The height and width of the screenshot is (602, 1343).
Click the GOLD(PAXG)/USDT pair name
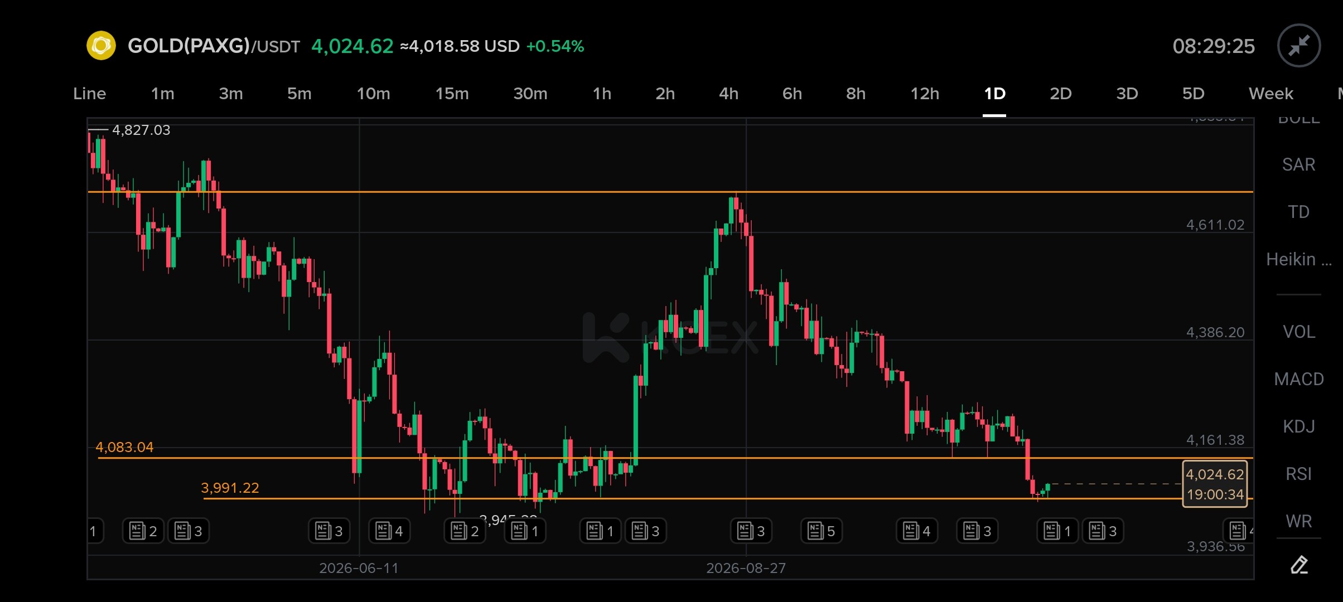(214, 46)
